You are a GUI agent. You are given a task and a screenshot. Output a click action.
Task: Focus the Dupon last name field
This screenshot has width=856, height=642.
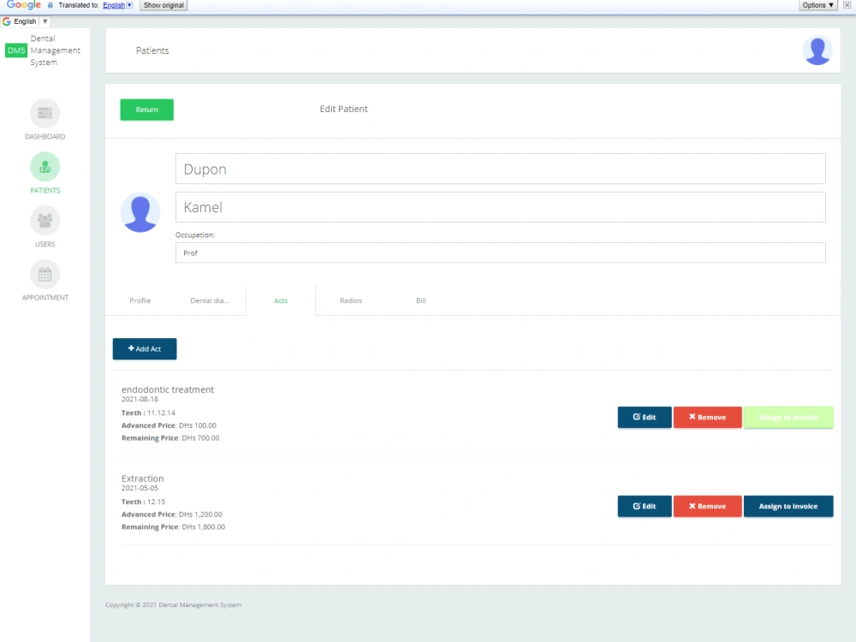coord(500,169)
